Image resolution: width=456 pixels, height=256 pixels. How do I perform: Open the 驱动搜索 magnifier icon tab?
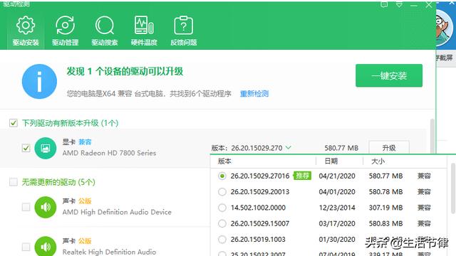click(x=105, y=31)
